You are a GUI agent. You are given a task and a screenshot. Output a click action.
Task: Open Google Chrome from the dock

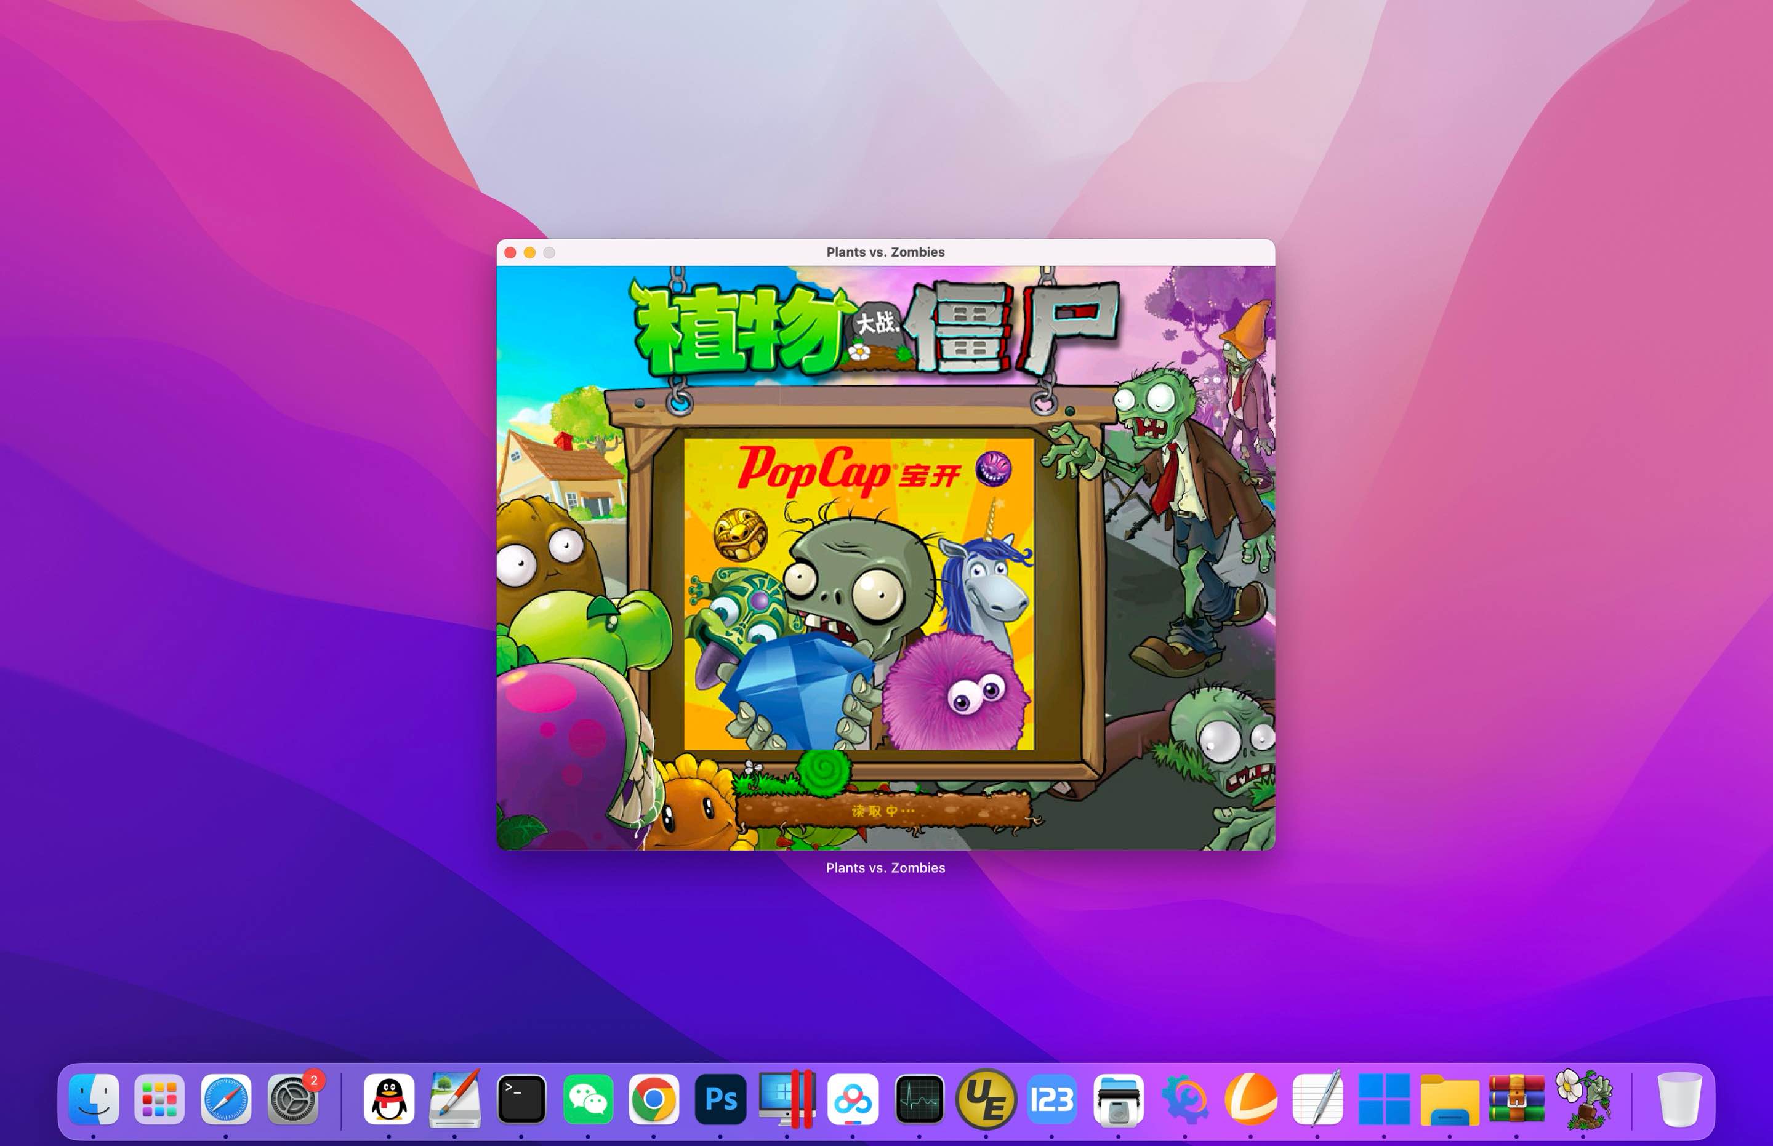(654, 1099)
